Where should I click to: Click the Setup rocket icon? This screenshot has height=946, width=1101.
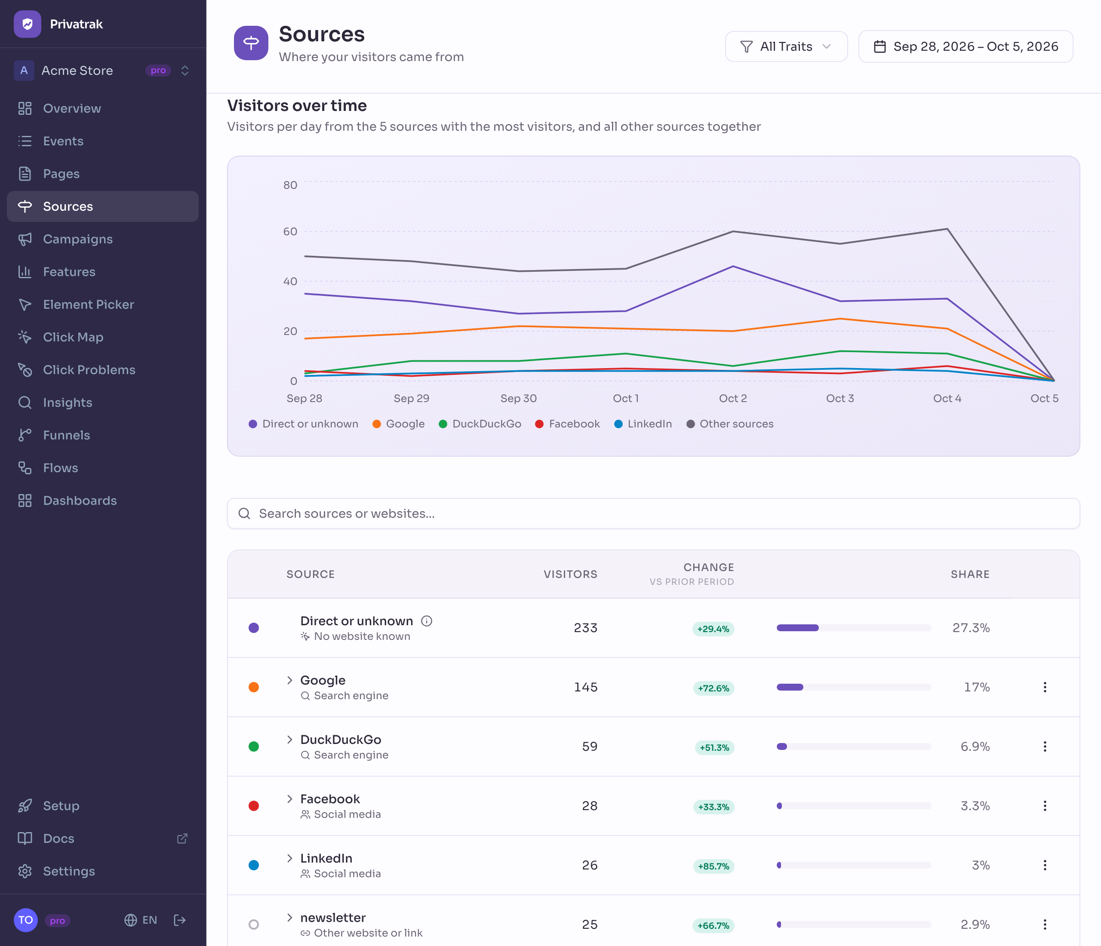[25, 806]
